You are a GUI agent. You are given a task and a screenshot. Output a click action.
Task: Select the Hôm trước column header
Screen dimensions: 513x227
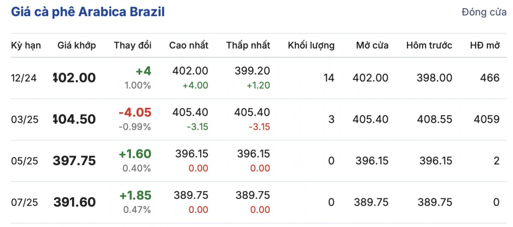click(x=429, y=46)
